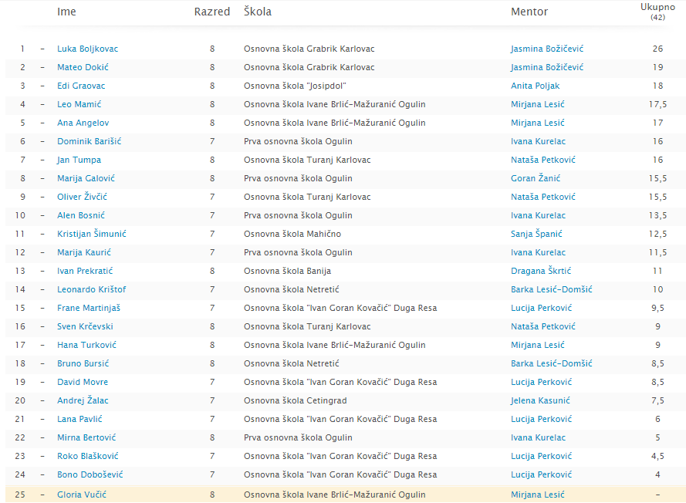686x503 pixels.
Task: Open mentor Dragana Škrtić link
Action: click(541, 271)
